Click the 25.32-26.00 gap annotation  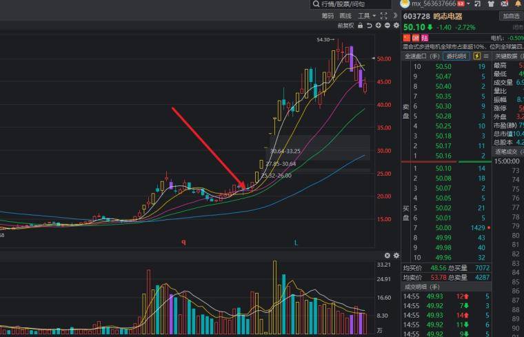[x=276, y=175]
